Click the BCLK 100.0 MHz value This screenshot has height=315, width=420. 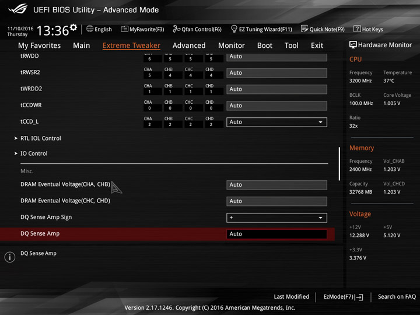click(x=361, y=103)
